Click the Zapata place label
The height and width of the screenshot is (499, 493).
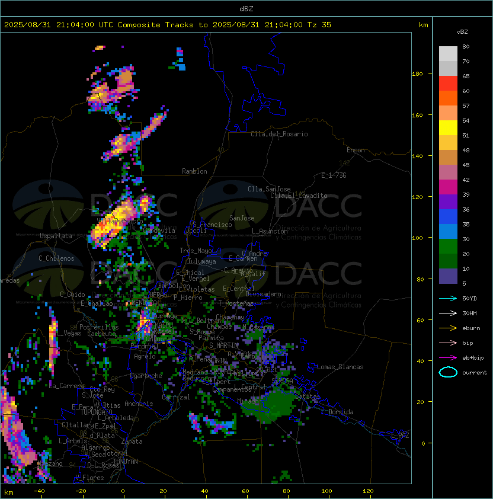click(132, 442)
